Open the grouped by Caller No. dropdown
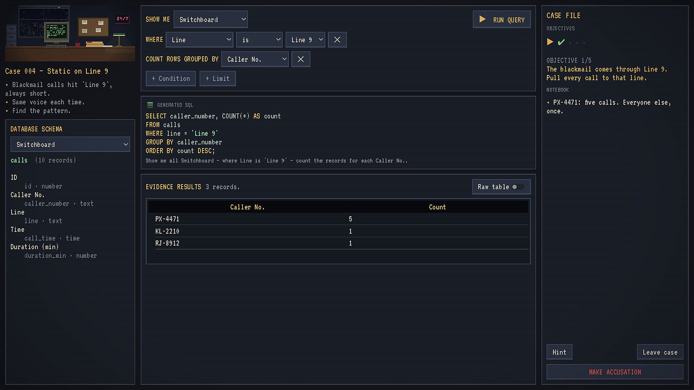694x390 pixels. pyautogui.click(x=255, y=59)
